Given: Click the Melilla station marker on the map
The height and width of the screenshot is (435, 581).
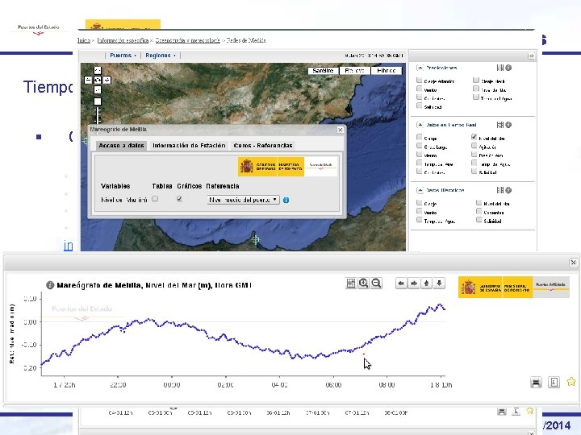Looking at the screenshot, I should point(255,240).
